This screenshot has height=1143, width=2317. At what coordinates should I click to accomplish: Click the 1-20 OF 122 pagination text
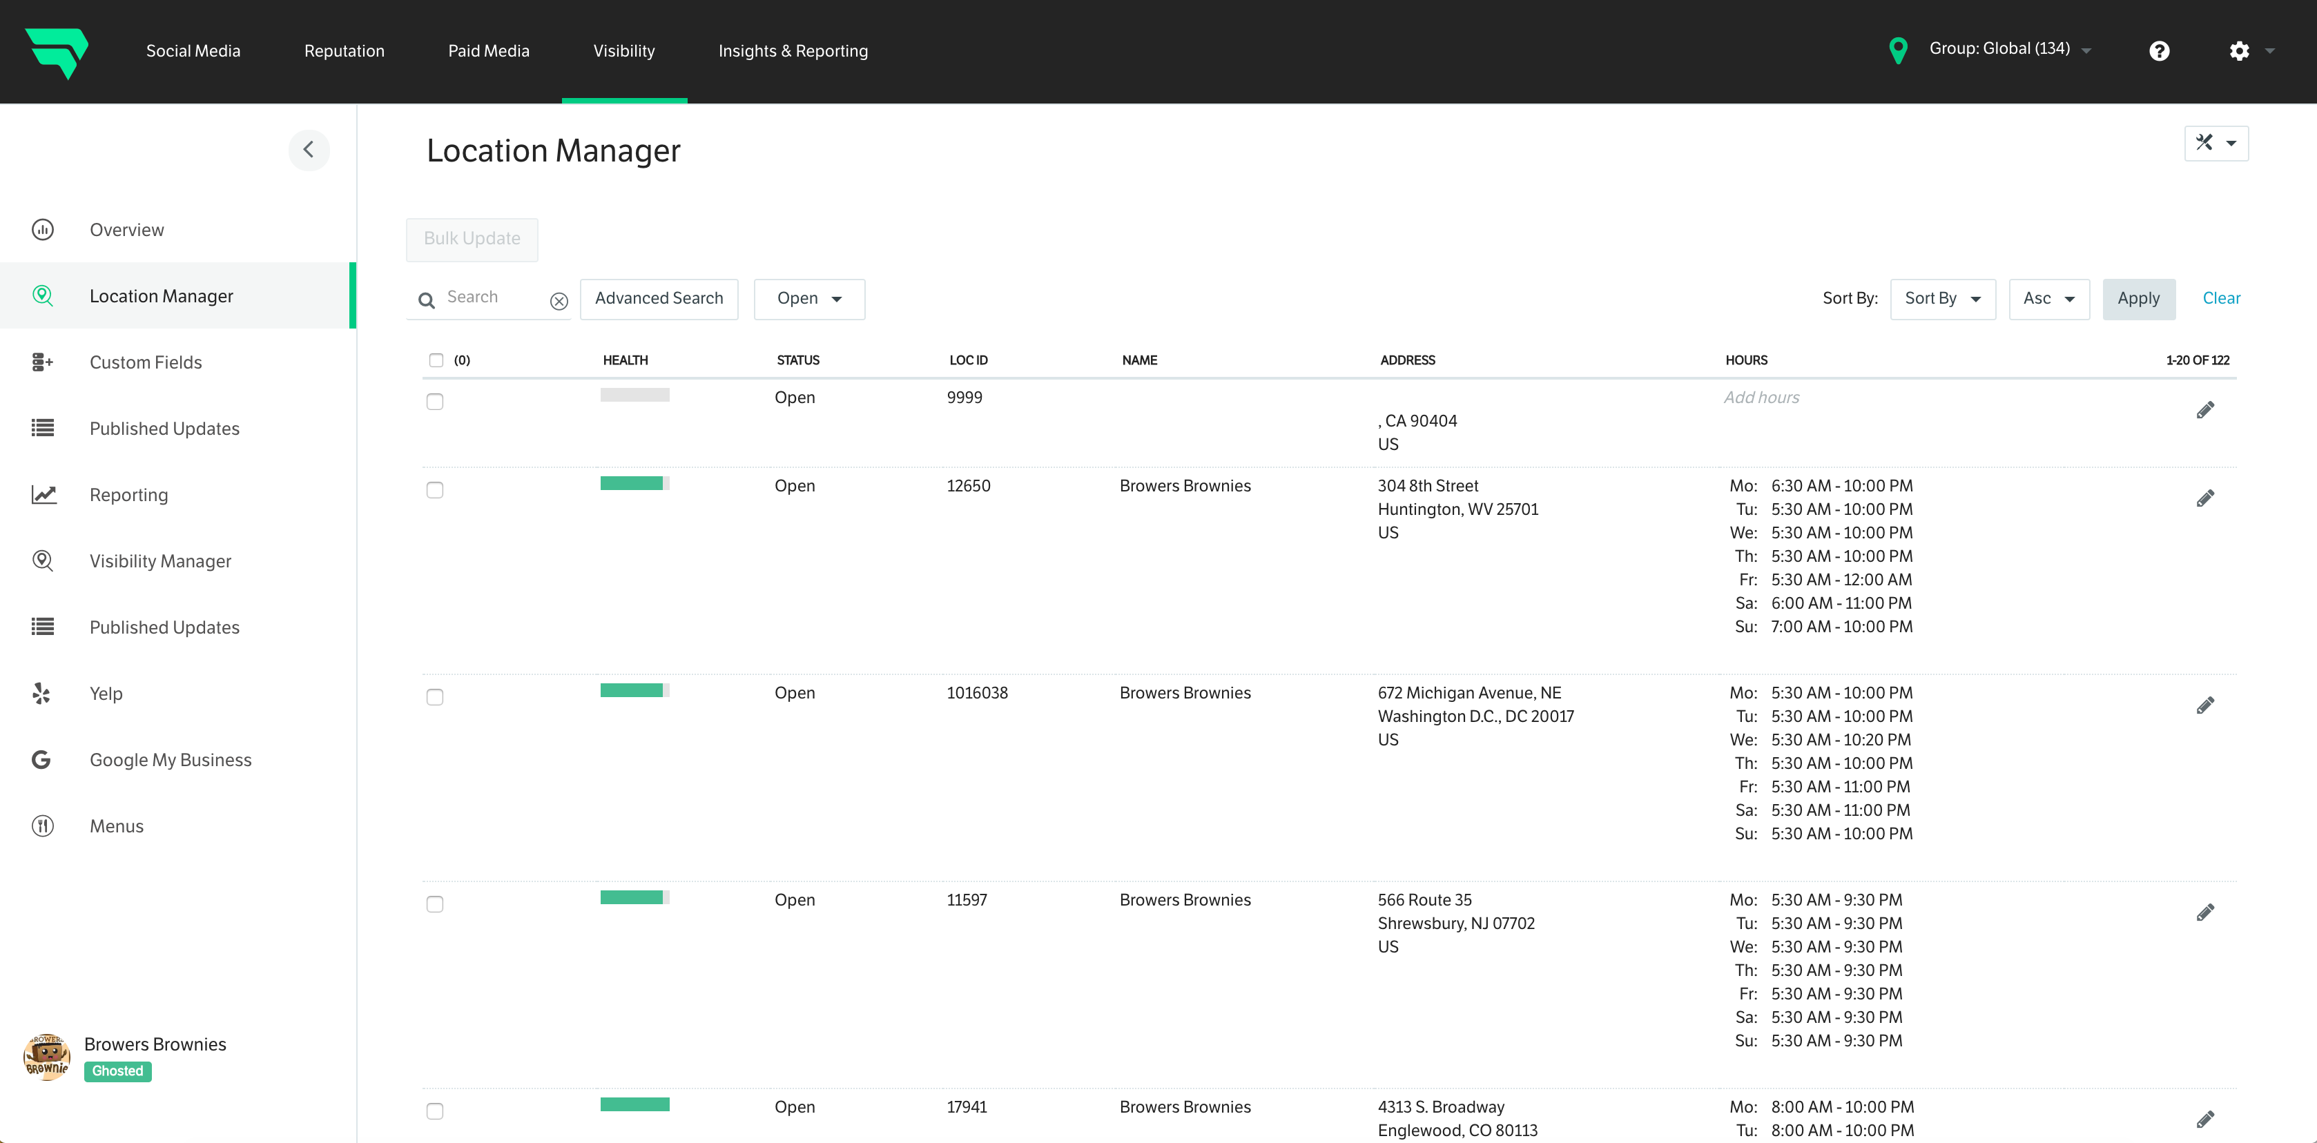pyautogui.click(x=2198, y=360)
